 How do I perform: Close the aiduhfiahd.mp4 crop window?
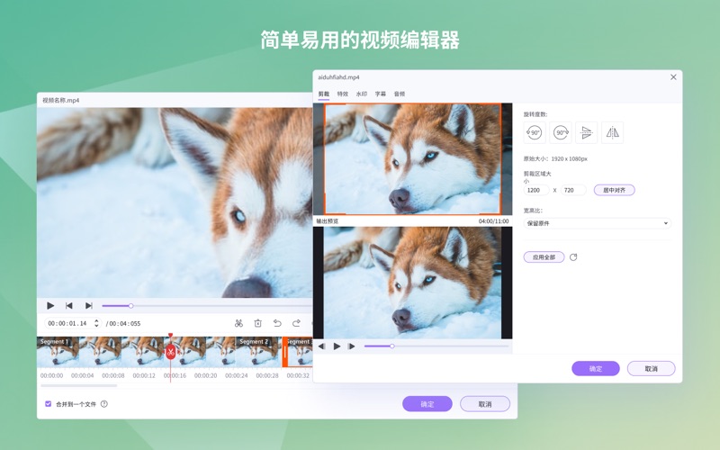[673, 77]
